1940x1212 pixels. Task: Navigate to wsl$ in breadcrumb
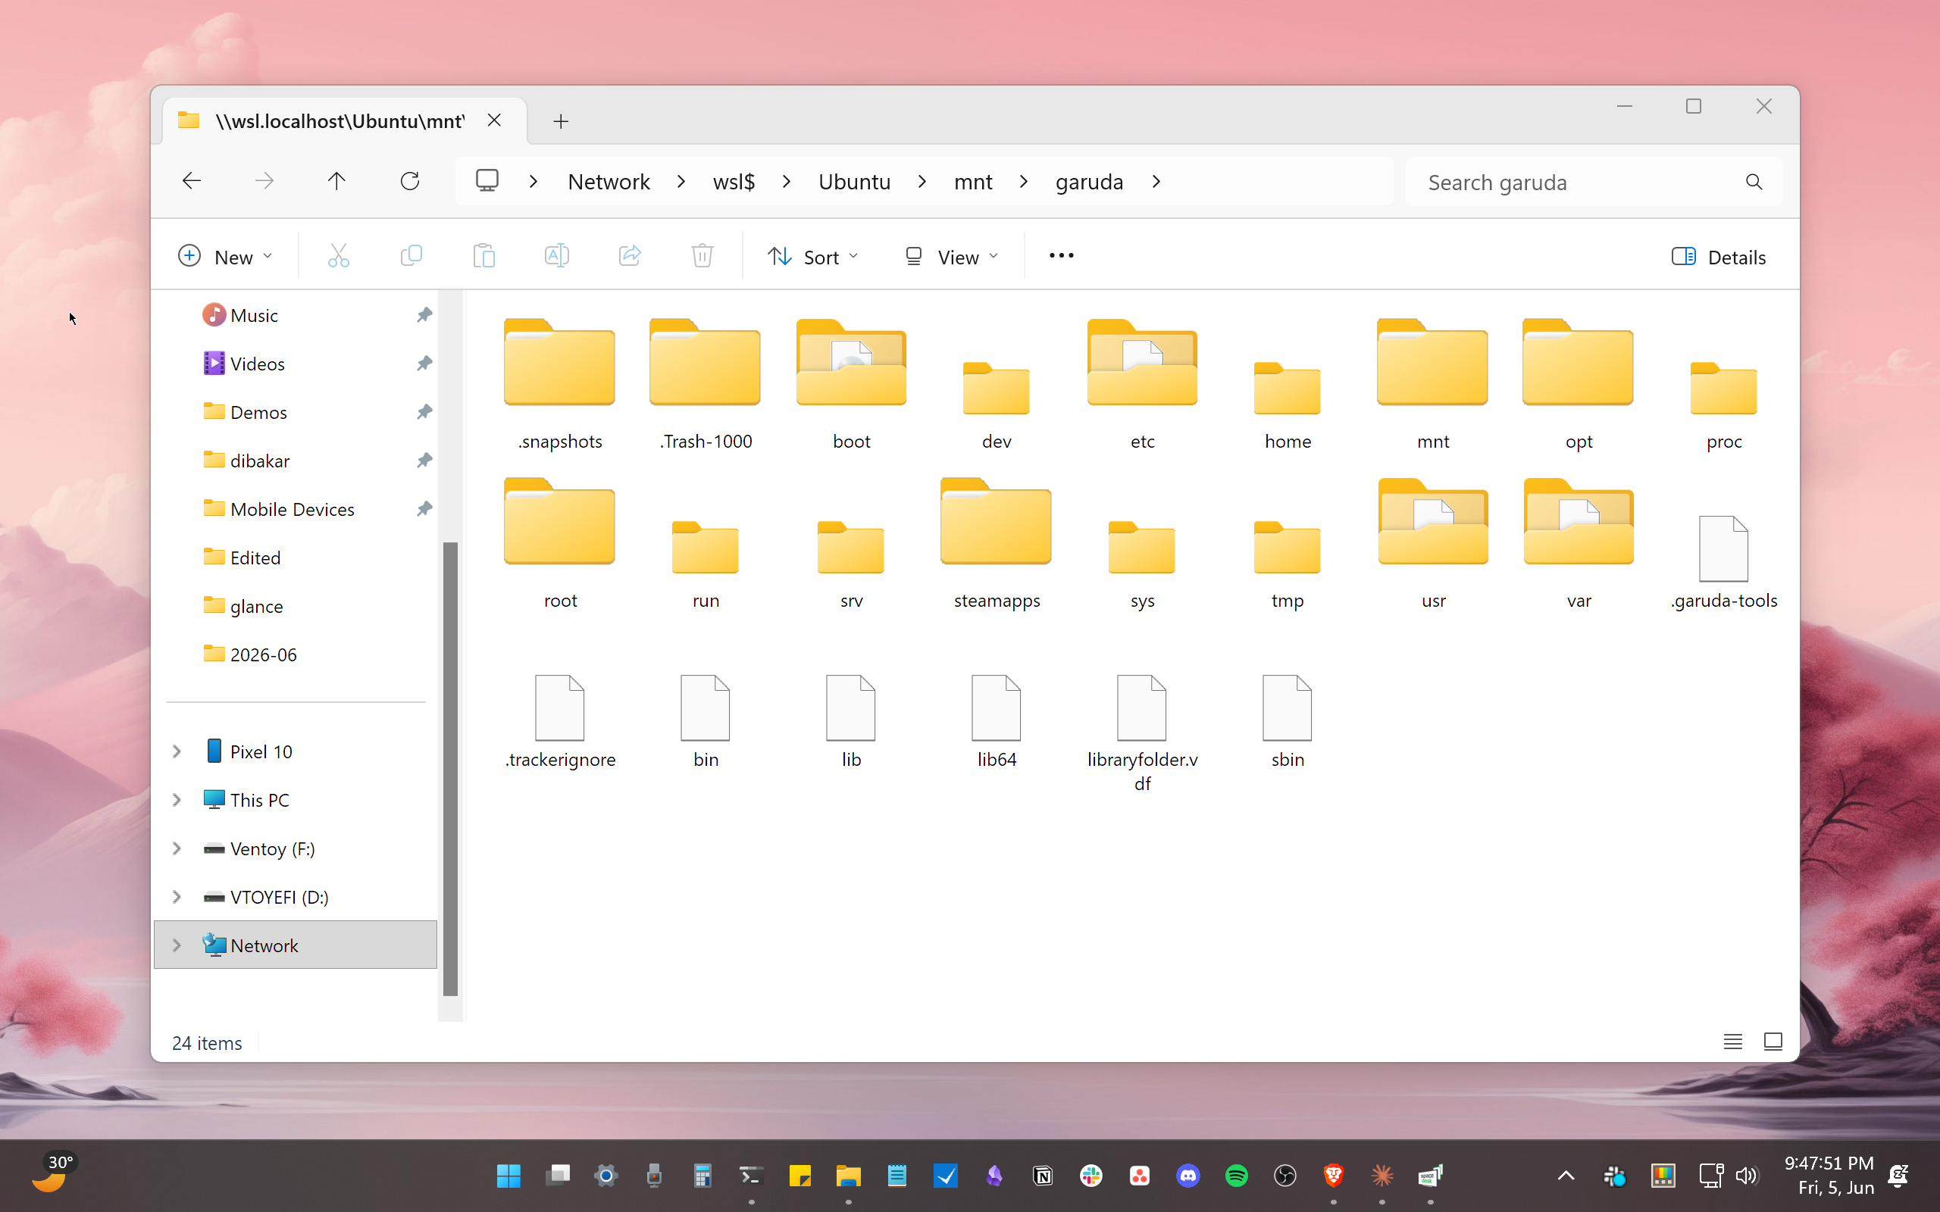734,182
